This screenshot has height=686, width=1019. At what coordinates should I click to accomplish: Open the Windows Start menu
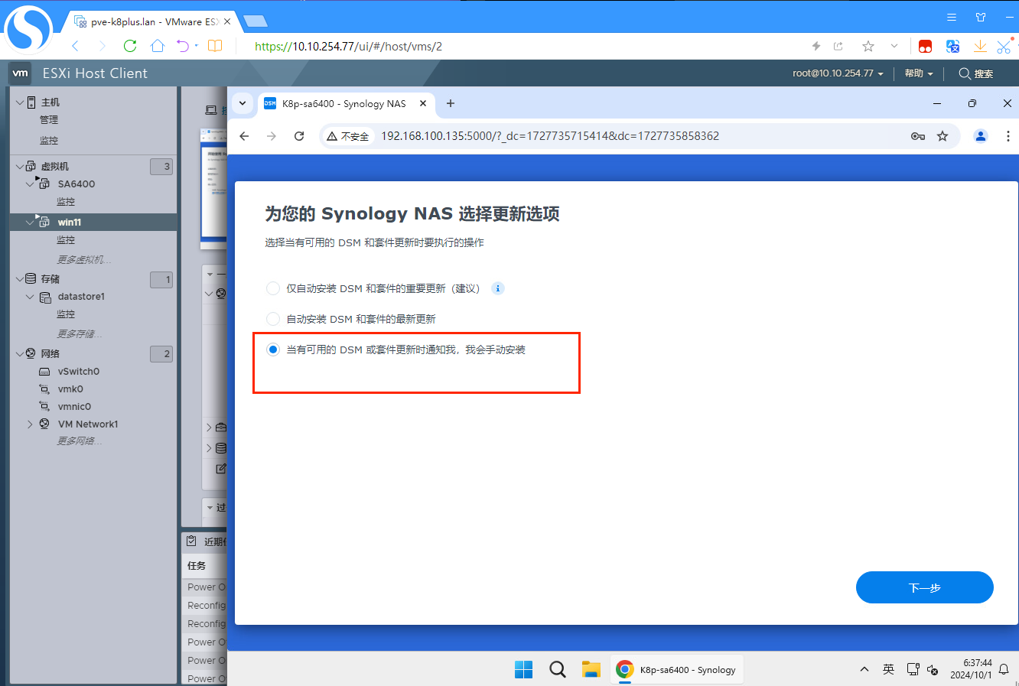[523, 669]
